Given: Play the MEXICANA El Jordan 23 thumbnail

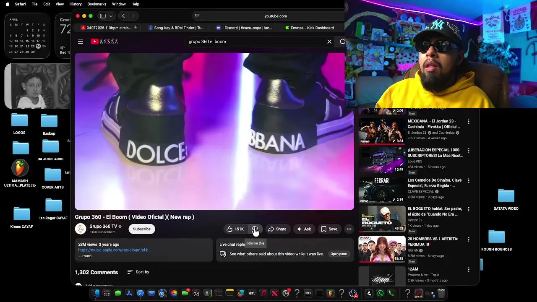Looking at the screenshot, I should coord(382,131).
